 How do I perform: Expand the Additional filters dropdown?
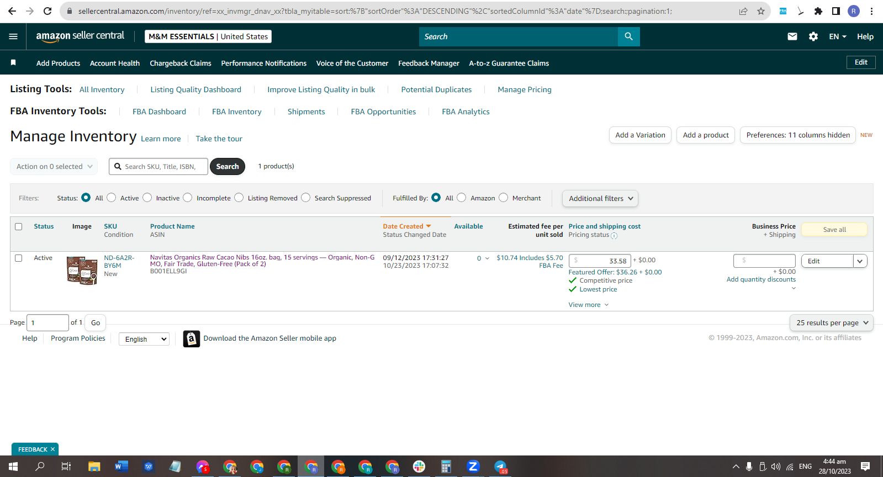(600, 199)
